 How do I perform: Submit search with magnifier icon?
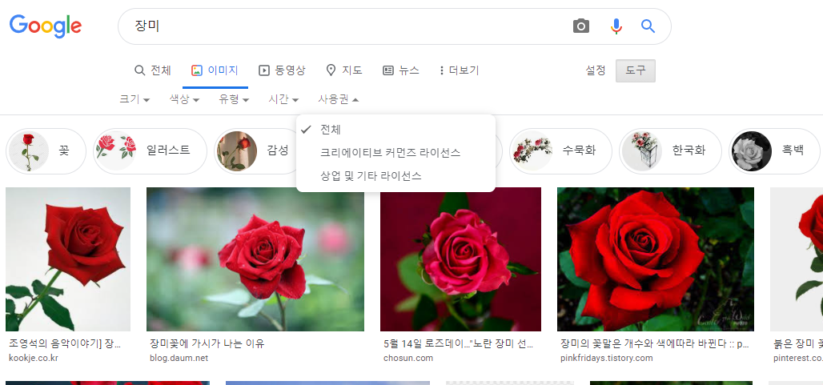click(x=648, y=26)
